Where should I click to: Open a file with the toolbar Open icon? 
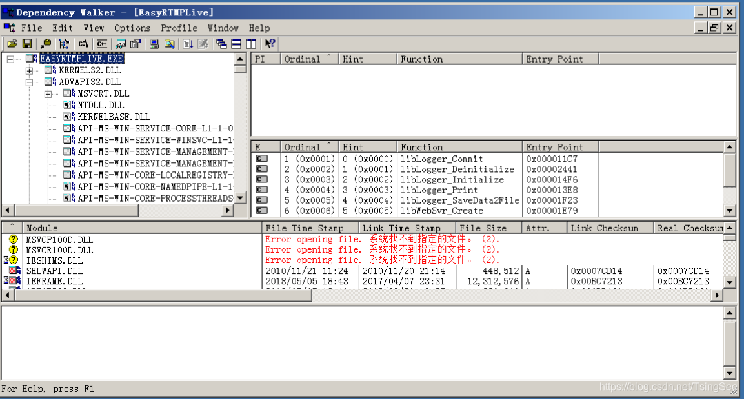[12, 44]
